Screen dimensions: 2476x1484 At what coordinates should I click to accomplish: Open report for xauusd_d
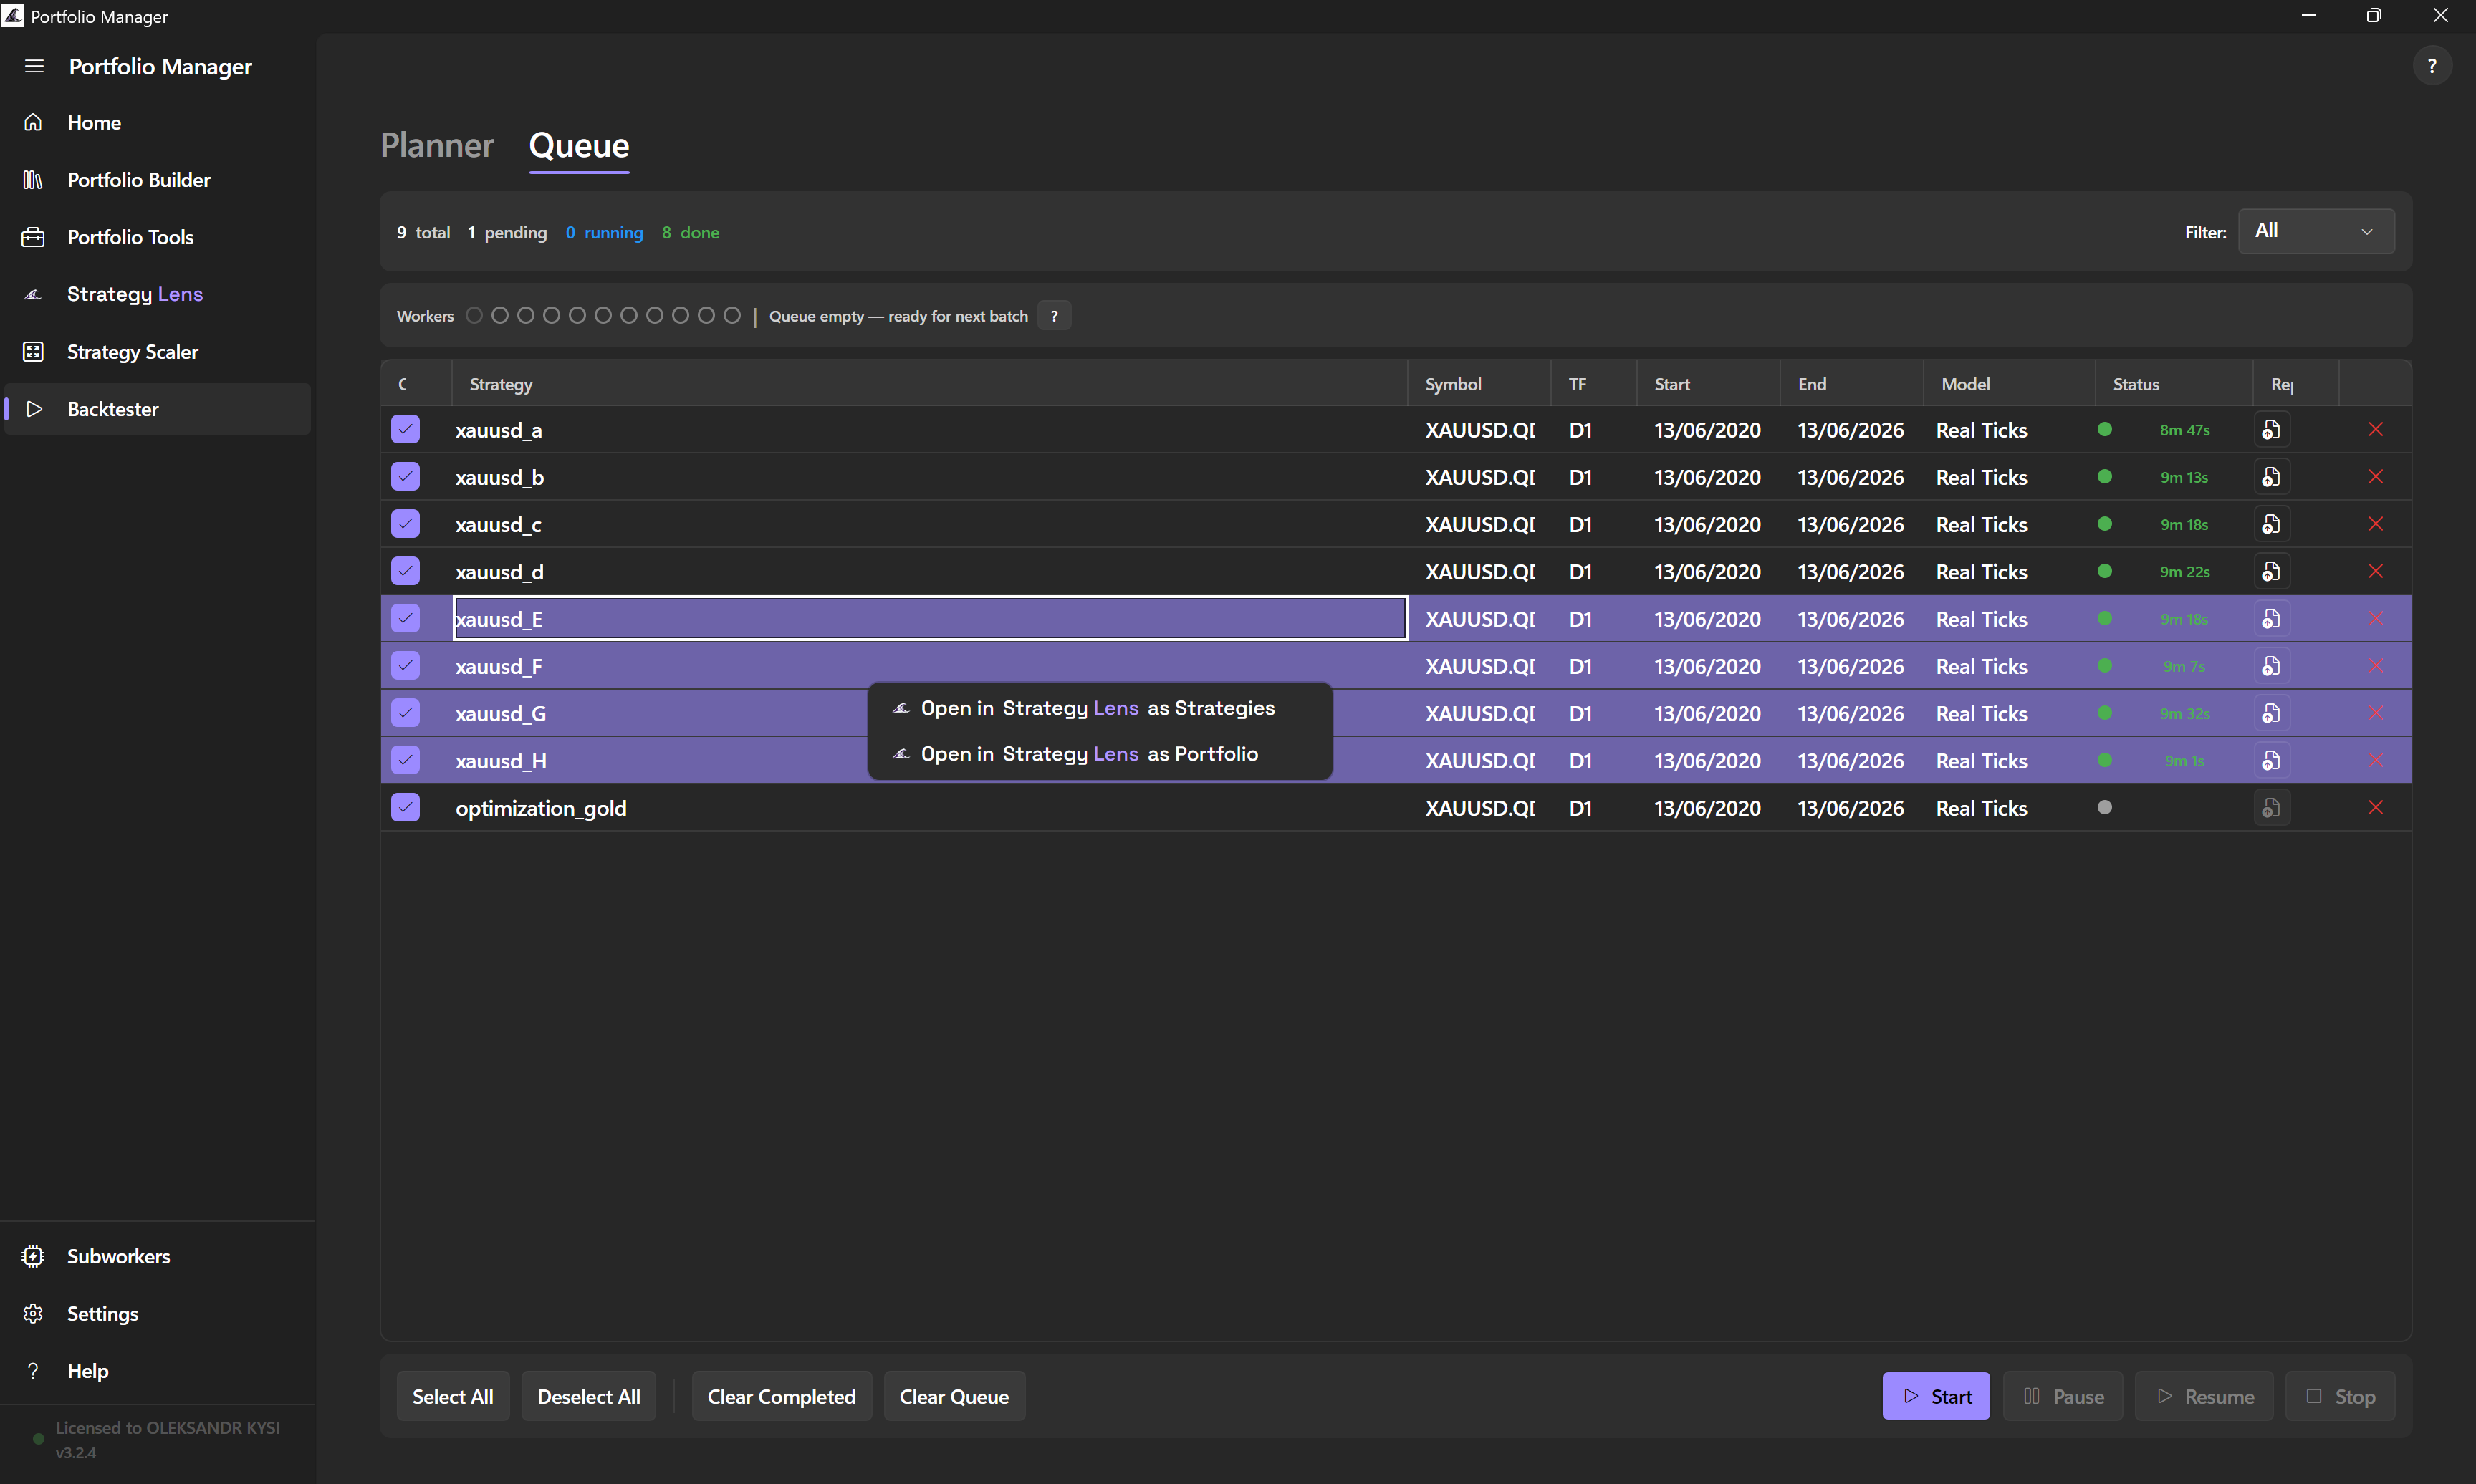click(x=2271, y=571)
